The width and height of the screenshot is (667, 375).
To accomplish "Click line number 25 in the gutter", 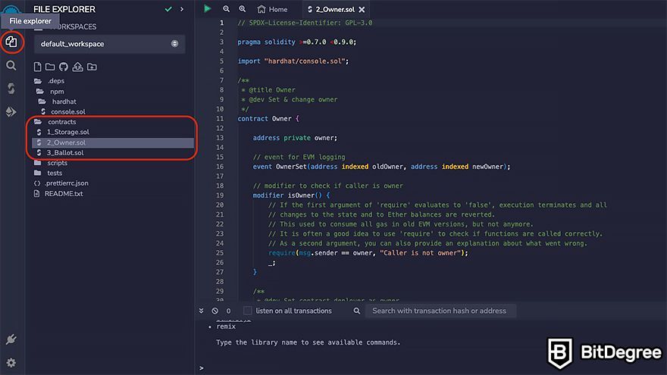I will (220, 253).
